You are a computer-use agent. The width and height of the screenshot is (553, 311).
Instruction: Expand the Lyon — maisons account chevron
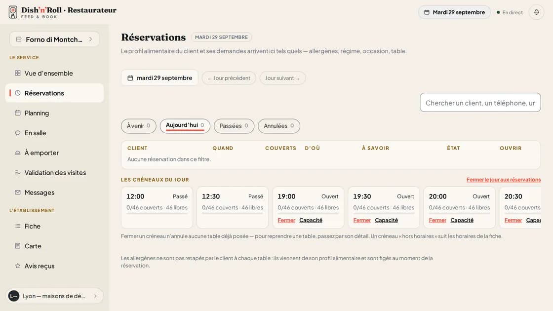[95, 296]
